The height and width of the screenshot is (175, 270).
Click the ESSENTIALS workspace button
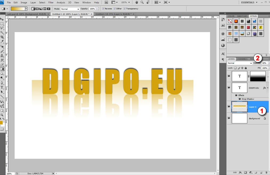(249, 2)
